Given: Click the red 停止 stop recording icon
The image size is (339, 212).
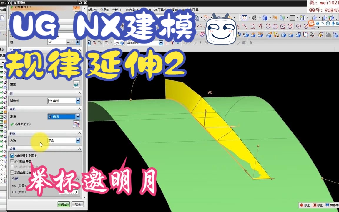Looking at the screenshot, I should point(302,205).
